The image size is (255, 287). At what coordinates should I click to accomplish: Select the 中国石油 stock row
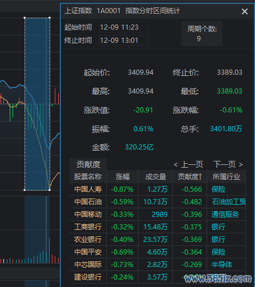[157, 202]
